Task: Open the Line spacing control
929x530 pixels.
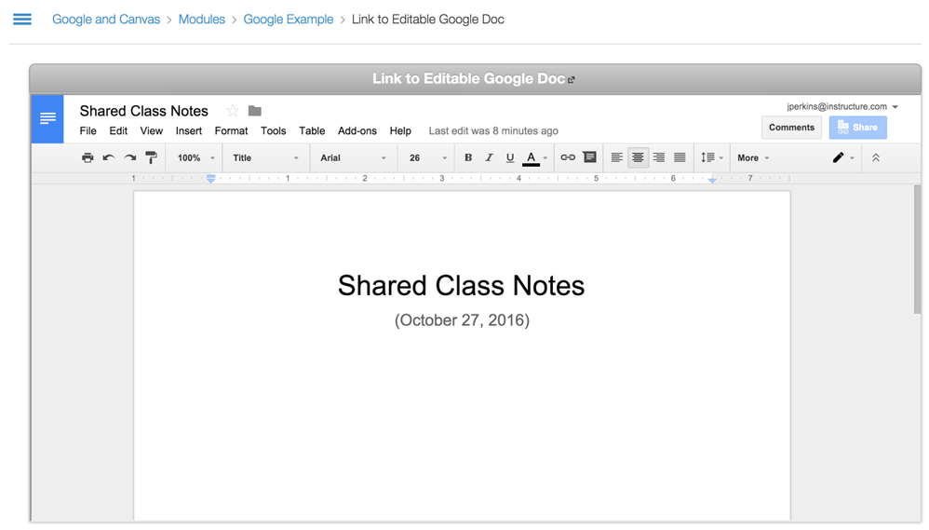Action: (711, 157)
